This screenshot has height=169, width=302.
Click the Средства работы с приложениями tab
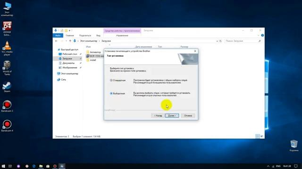122,31
